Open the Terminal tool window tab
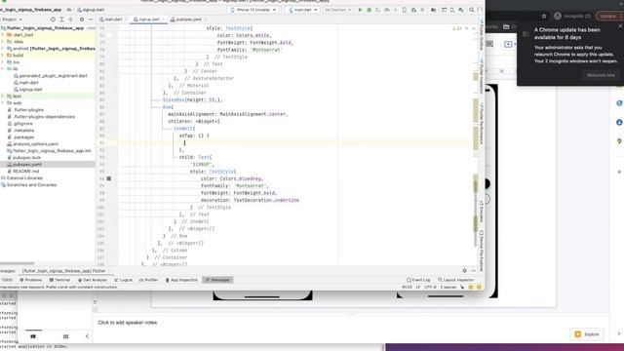Image resolution: width=624 pixels, height=351 pixels. click(x=59, y=280)
